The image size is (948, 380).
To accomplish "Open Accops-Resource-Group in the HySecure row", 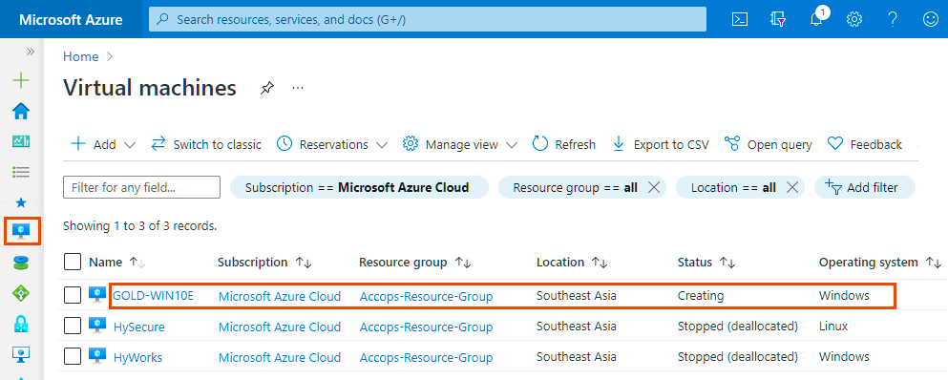I will (426, 327).
